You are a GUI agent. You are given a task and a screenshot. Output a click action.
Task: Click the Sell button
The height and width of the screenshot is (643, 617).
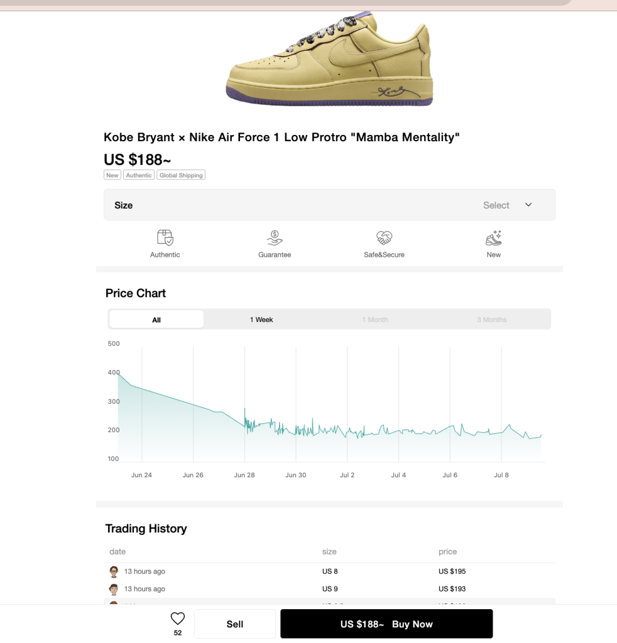tap(234, 624)
